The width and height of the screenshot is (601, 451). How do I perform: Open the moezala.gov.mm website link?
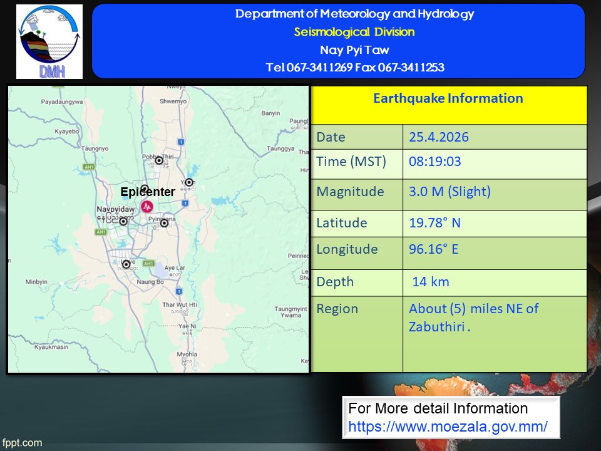pos(448,427)
